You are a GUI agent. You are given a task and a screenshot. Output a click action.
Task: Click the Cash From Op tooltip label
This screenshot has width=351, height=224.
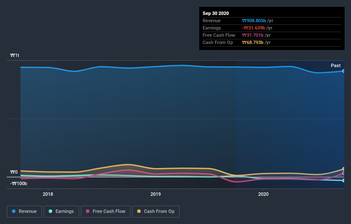[218, 42]
